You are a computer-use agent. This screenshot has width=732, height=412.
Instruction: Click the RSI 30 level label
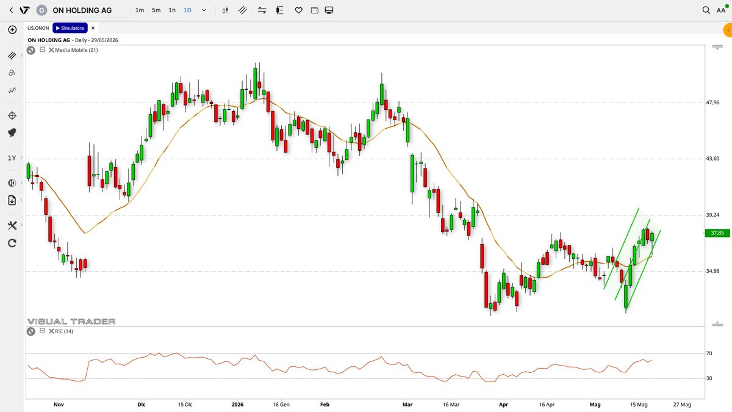tap(709, 378)
